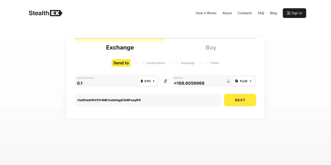This screenshot has height=165, width=331.
Task: Go to the About page
Action: (x=227, y=13)
